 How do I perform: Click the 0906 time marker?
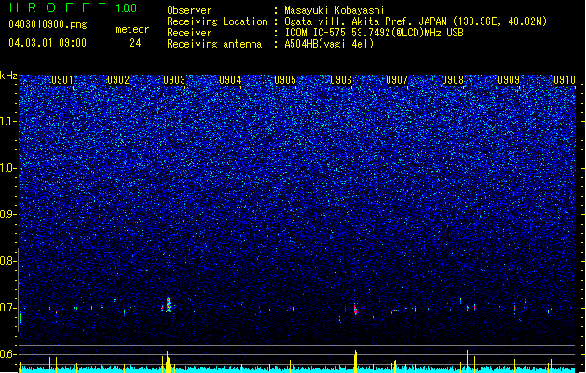pyautogui.click(x=341, y=80)
